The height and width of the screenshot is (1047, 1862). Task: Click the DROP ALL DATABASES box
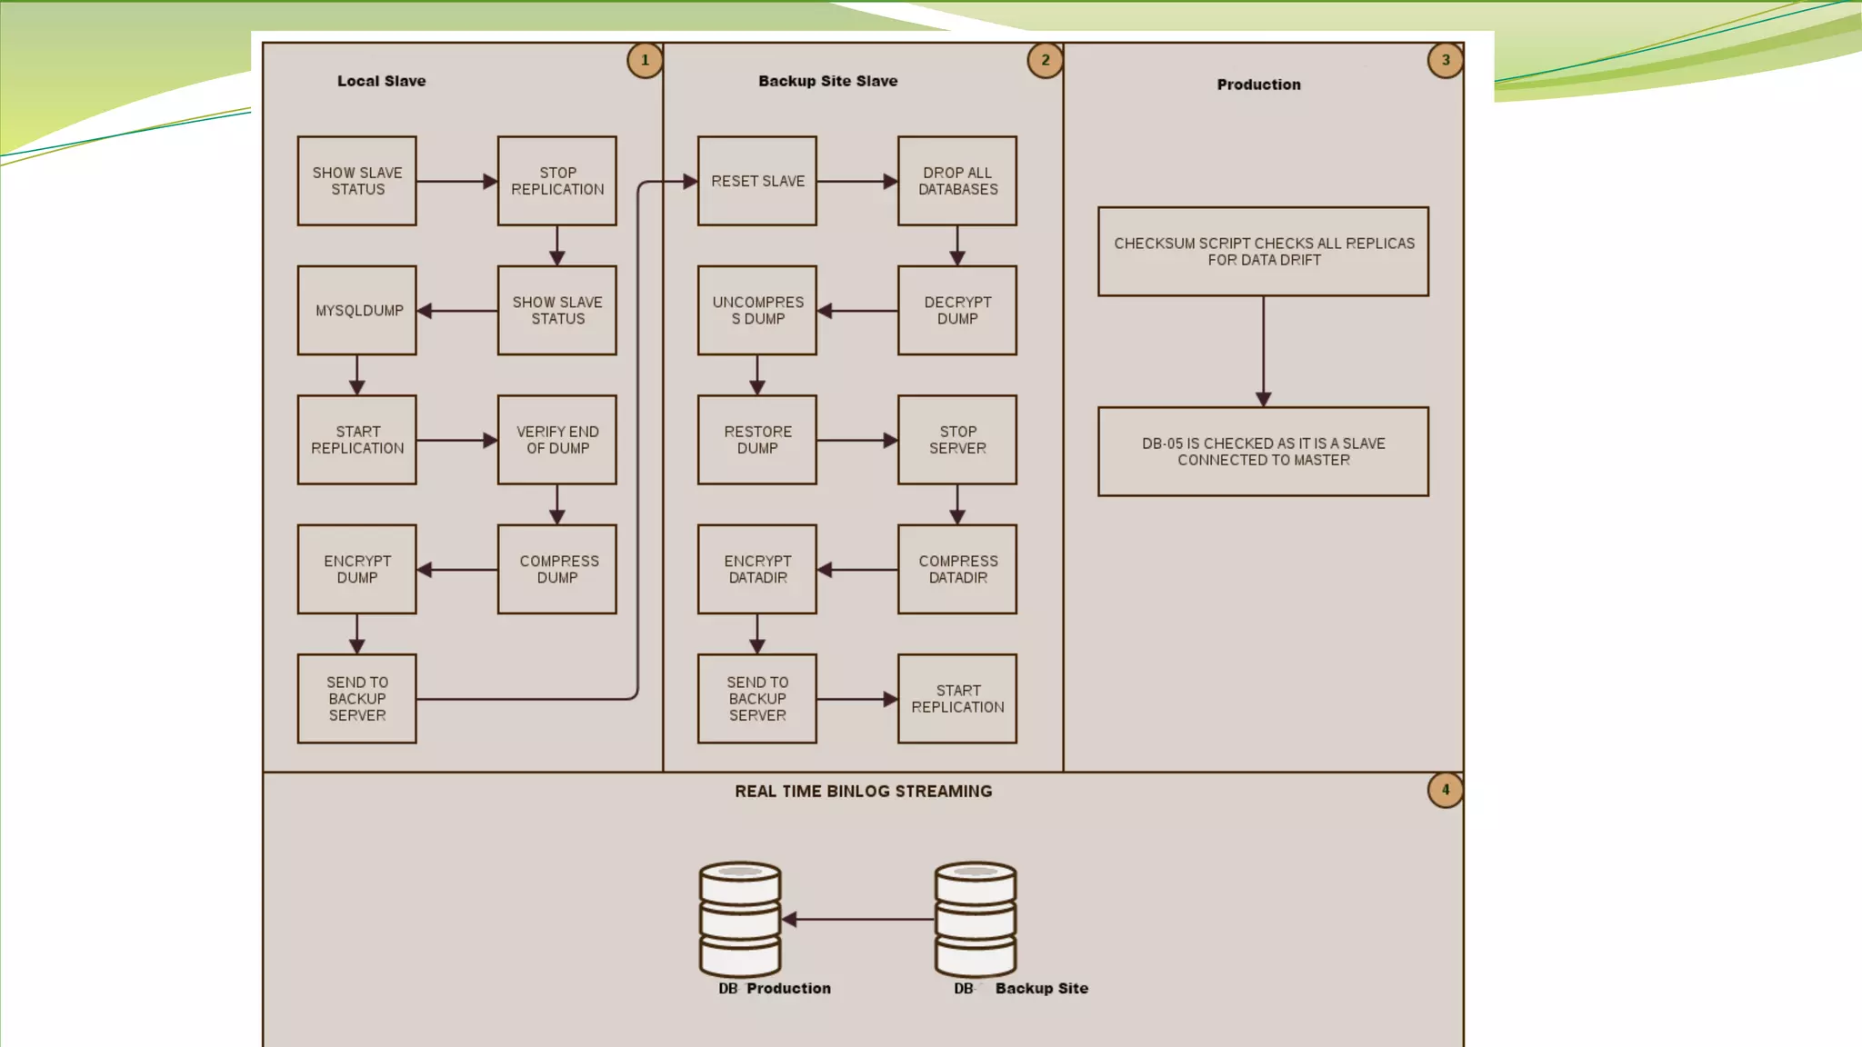click(x=956, y=181)
